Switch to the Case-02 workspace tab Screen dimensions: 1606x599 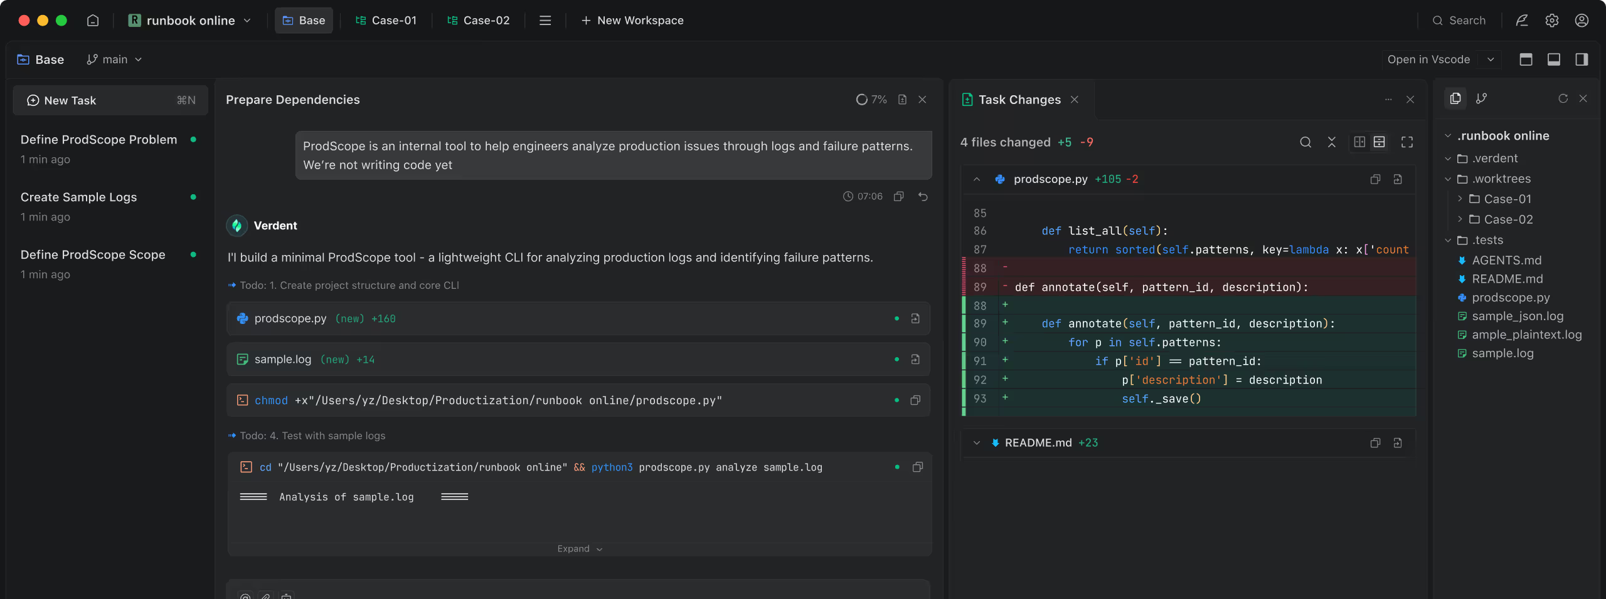point(478,20)
